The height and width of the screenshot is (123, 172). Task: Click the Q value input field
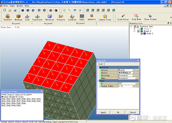point(127,83)
